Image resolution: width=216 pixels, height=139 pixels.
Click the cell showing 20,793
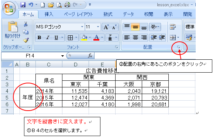coord(155,98)
